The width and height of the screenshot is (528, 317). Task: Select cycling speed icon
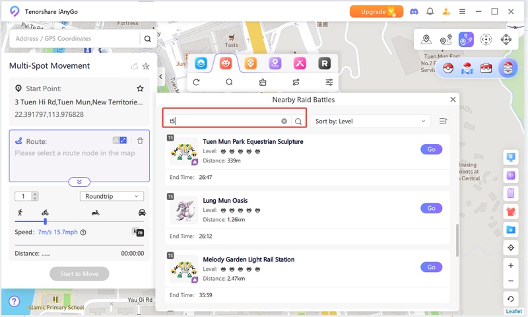(45, 213)
